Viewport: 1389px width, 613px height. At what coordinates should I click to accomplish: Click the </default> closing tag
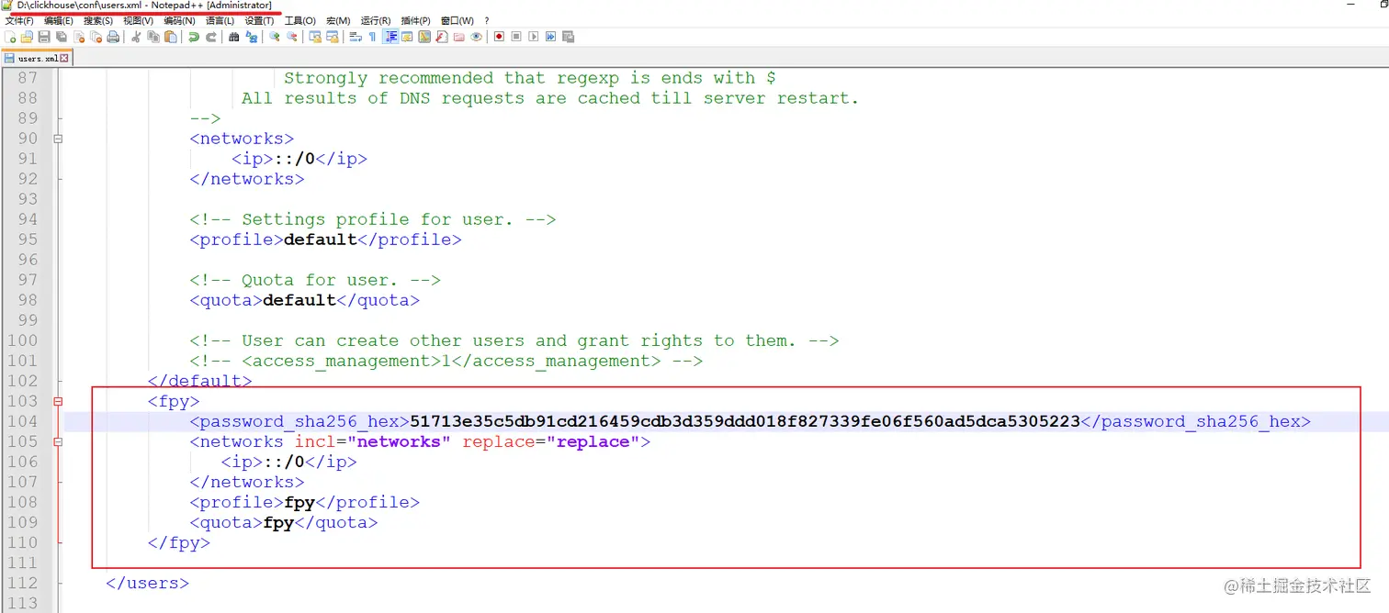[x=200, y=381]
